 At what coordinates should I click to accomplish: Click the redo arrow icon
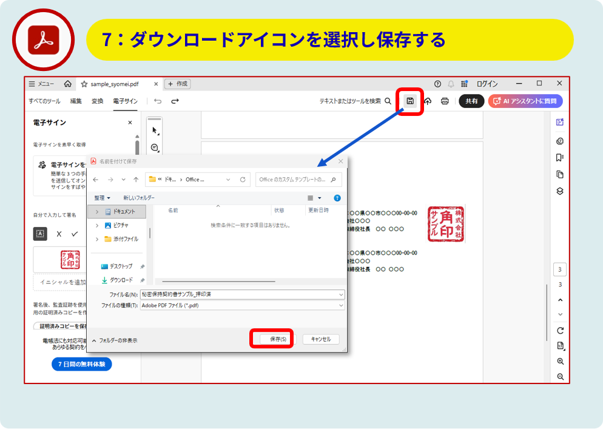point(175,101)
